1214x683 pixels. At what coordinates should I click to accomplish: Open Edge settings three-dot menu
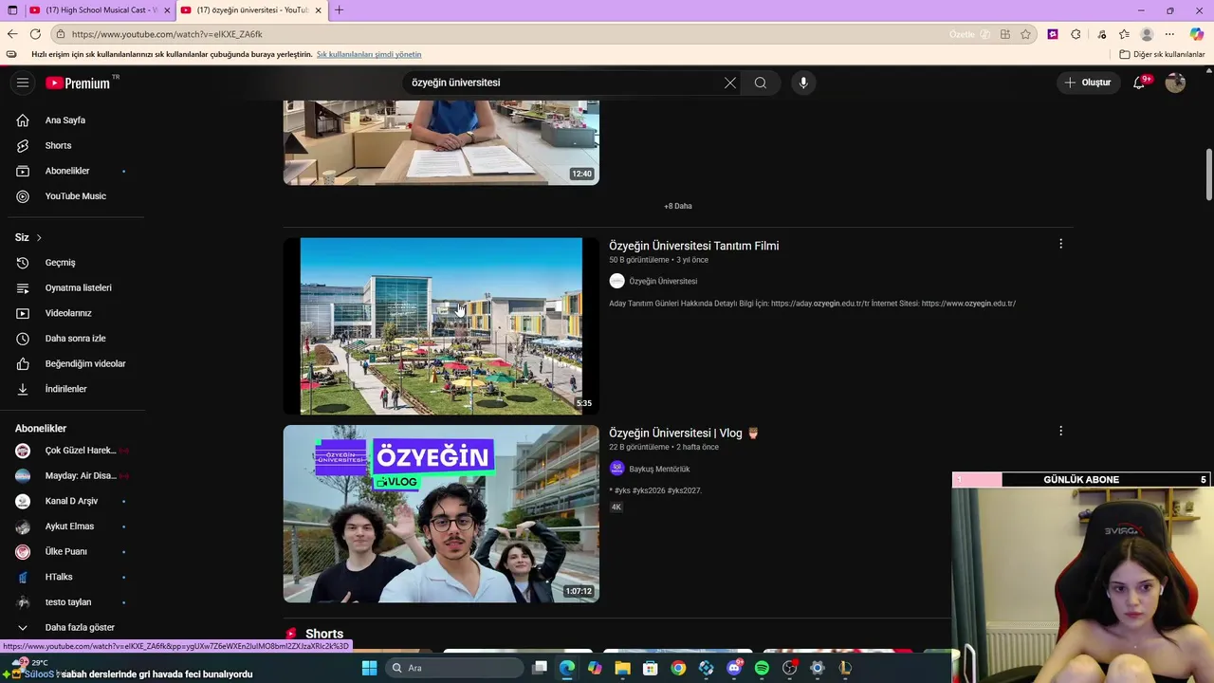pos(1169,34)
